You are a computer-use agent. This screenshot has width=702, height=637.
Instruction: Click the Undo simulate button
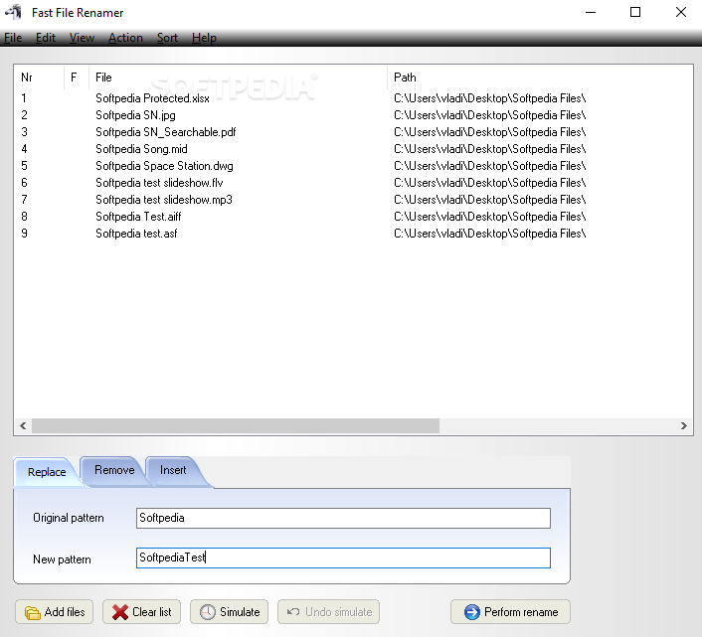coord(328,612)
